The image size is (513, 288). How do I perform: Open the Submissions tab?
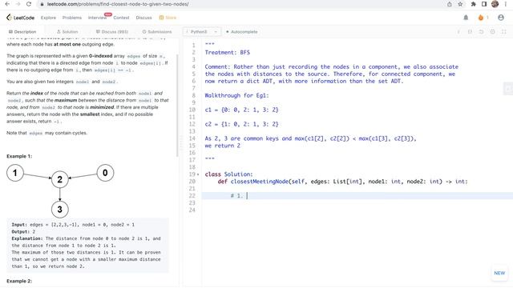[x=157, y=32]
